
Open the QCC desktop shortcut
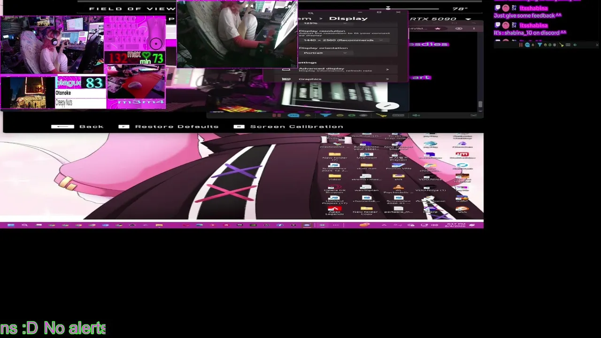pyautogui.click(x=462, y=210)
